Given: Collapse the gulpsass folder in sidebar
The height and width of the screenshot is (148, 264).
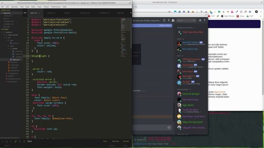Looking at the screenshot, I should [x=2, y=32].
